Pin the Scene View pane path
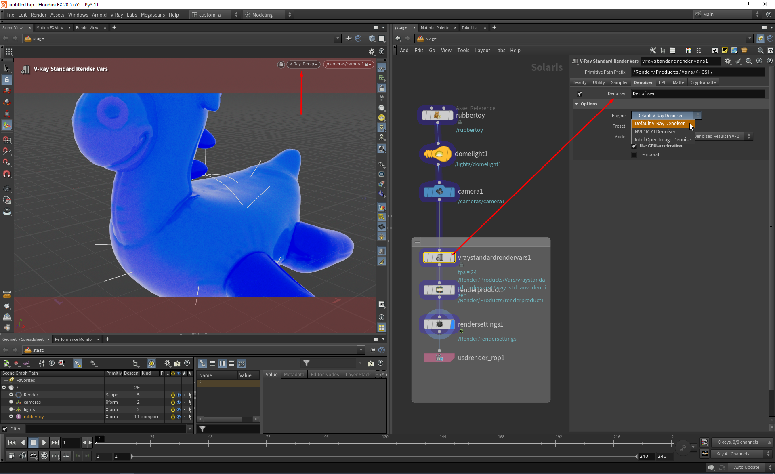Image resolution: width=775 pixels, height=474 pixels. (349, 38)
